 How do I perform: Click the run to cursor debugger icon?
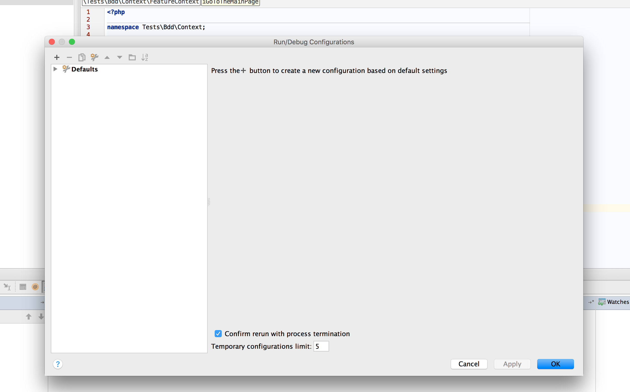[7, 287]
